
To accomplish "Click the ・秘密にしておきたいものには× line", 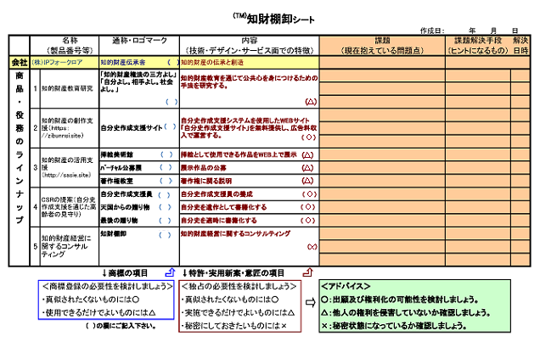I will pyautogui.click(x=234, y=326).
